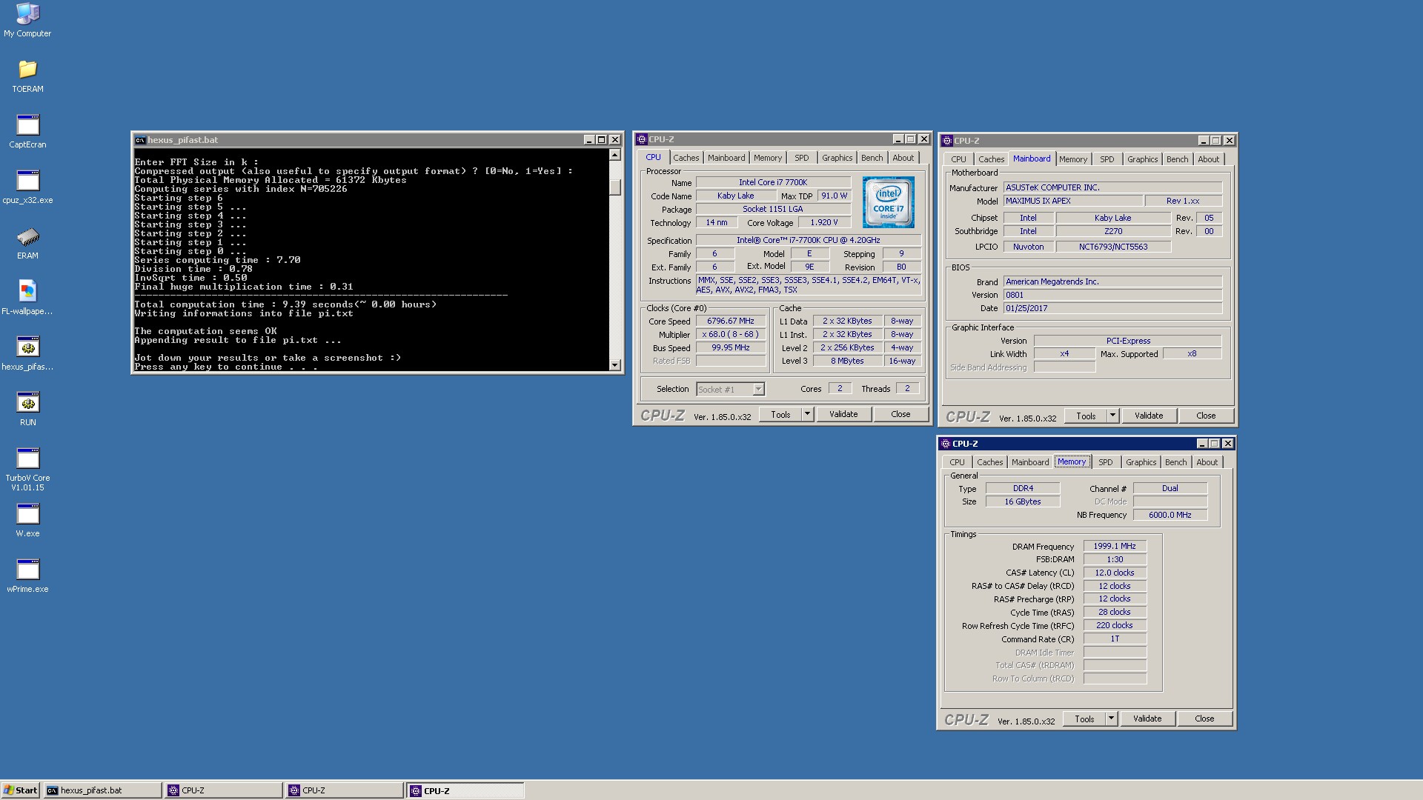Open About tab in the CPU window
1423x800 pixels.
pyautogui.click(x=903, y=158)
